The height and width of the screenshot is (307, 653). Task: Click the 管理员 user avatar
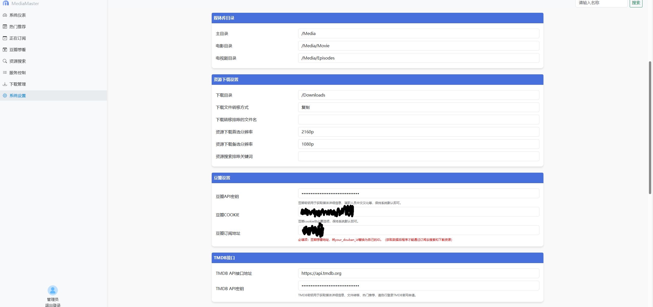tap(53, 290)
